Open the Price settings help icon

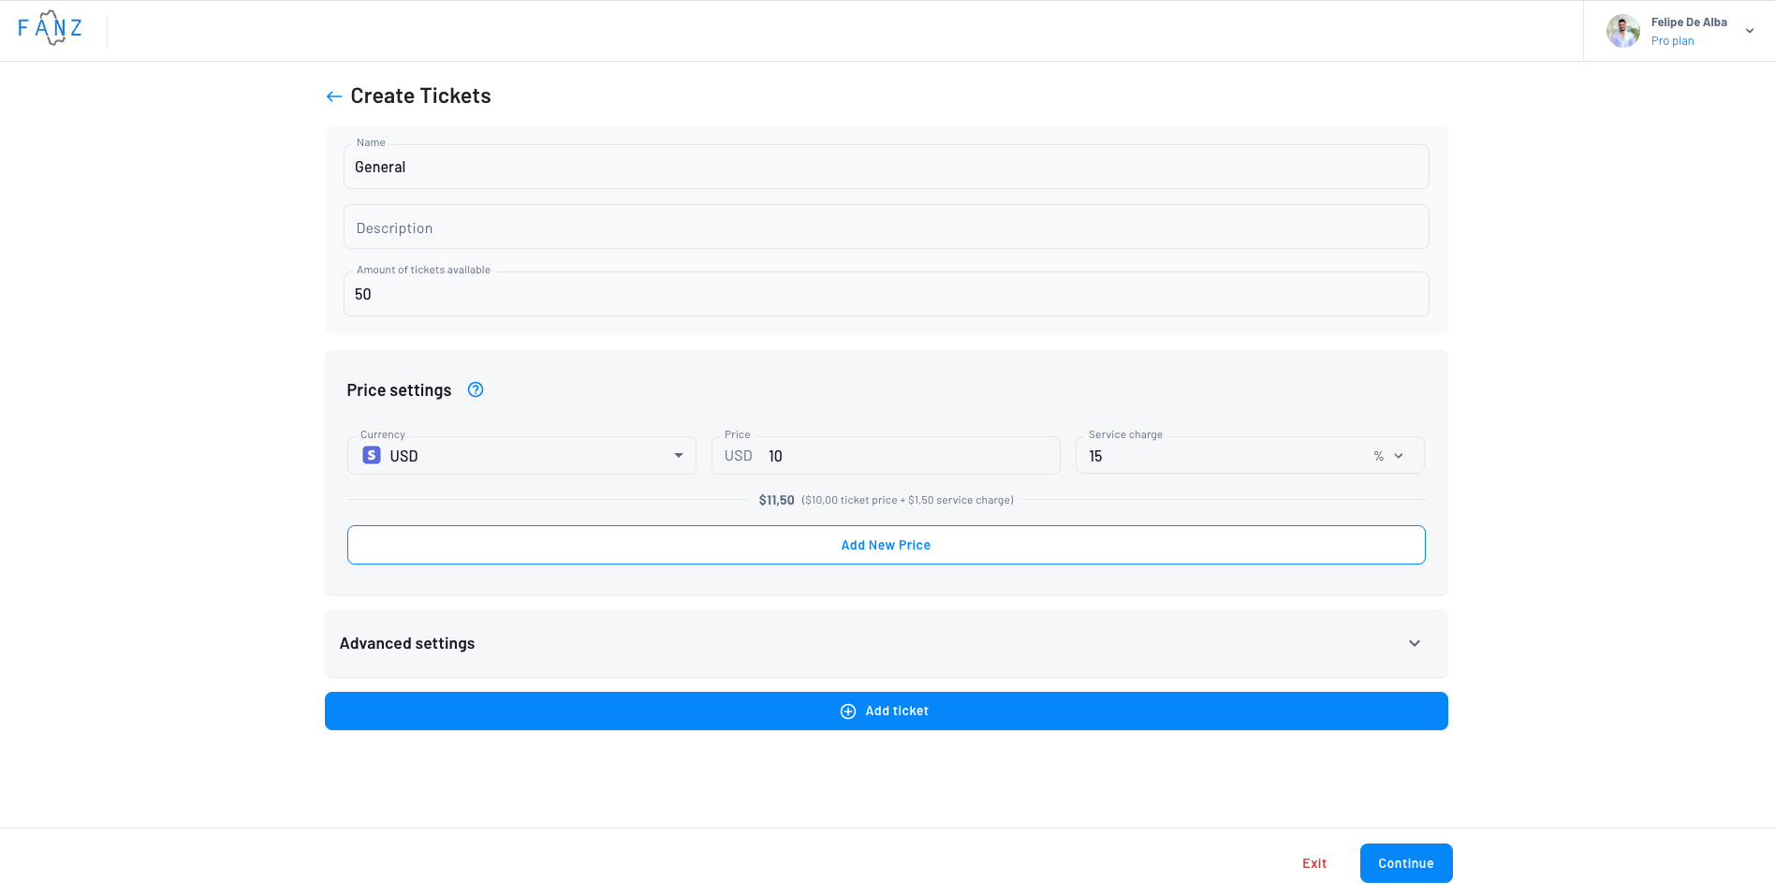pos(476,390)
